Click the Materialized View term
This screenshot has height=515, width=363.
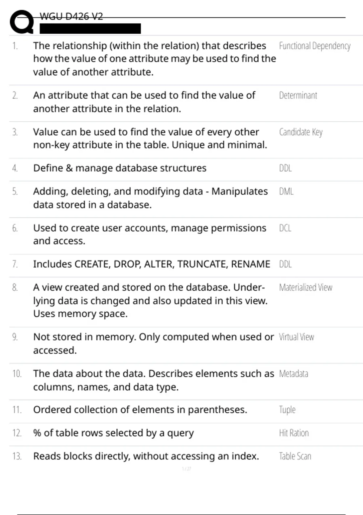point(306,287)
